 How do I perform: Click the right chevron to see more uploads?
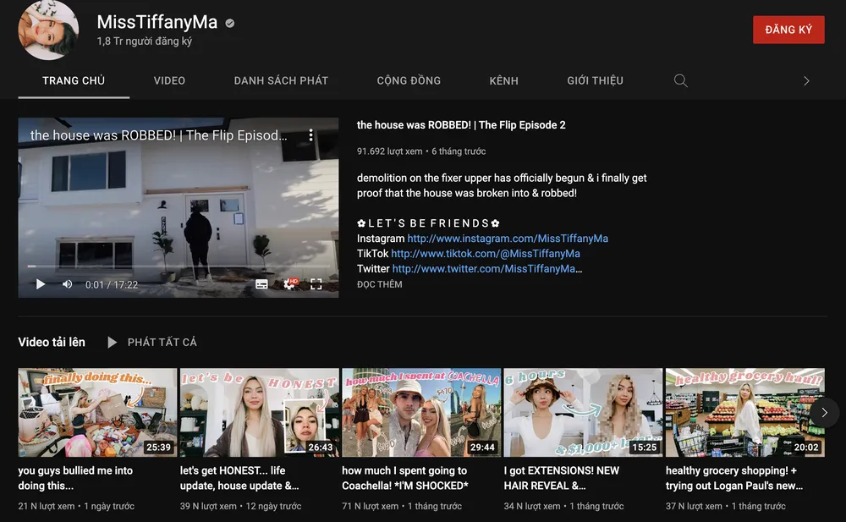(x=823, y=412)
